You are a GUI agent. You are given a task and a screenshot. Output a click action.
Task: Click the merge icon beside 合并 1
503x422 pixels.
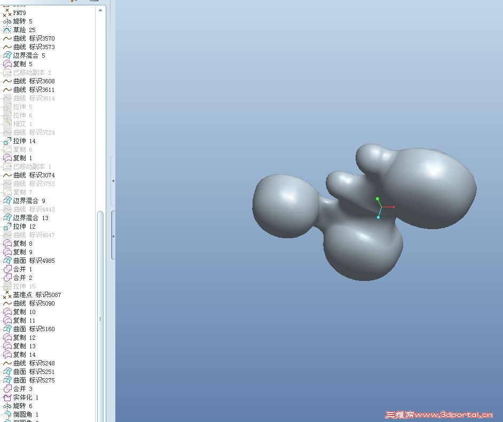[x=7, y=269]
